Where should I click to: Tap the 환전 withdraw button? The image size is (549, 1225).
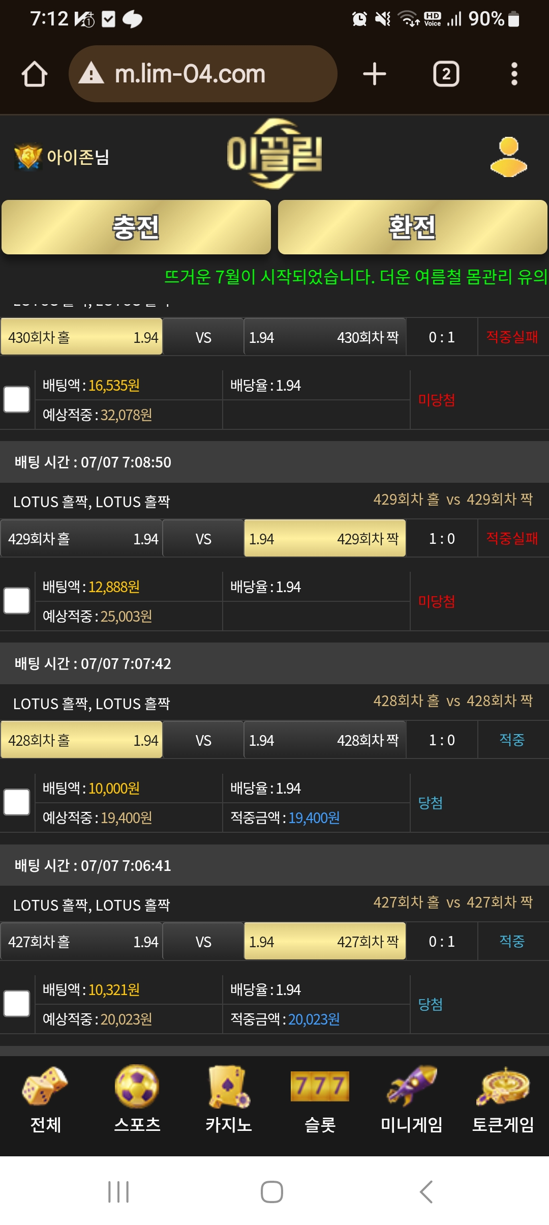[x=412, y=227]
